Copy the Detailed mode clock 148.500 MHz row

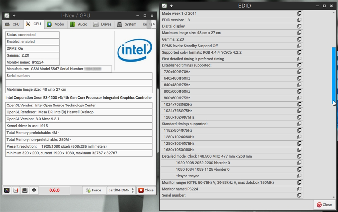[x=299, y=156]
